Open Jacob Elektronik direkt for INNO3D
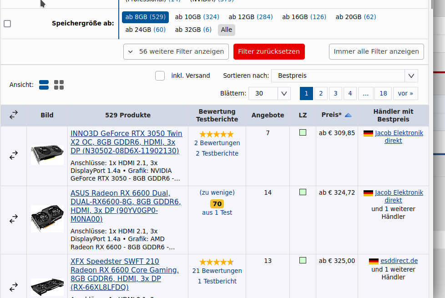Image resolution: width=445 pixels, height=298 pixels. [x=399, y=137]
